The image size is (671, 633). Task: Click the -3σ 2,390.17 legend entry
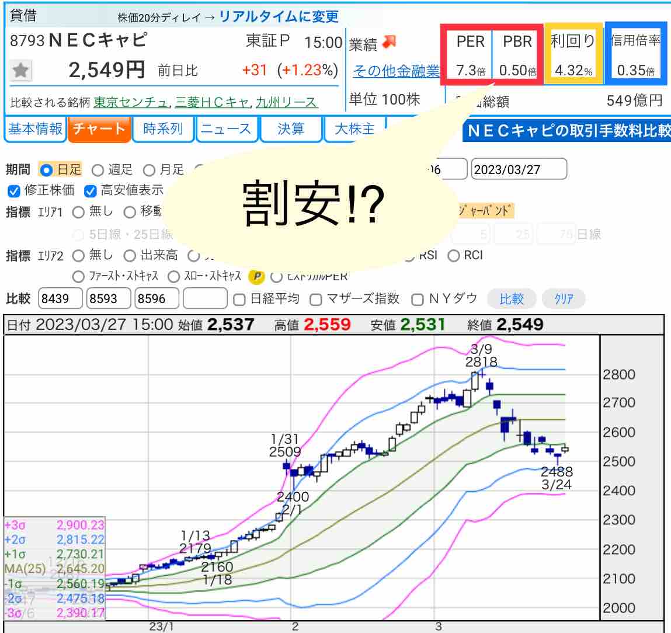pos(54,613)
